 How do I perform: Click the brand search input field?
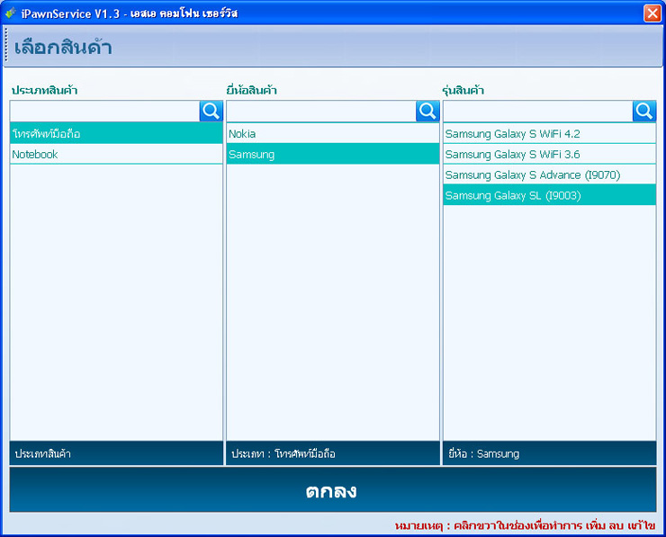(321, 112)
